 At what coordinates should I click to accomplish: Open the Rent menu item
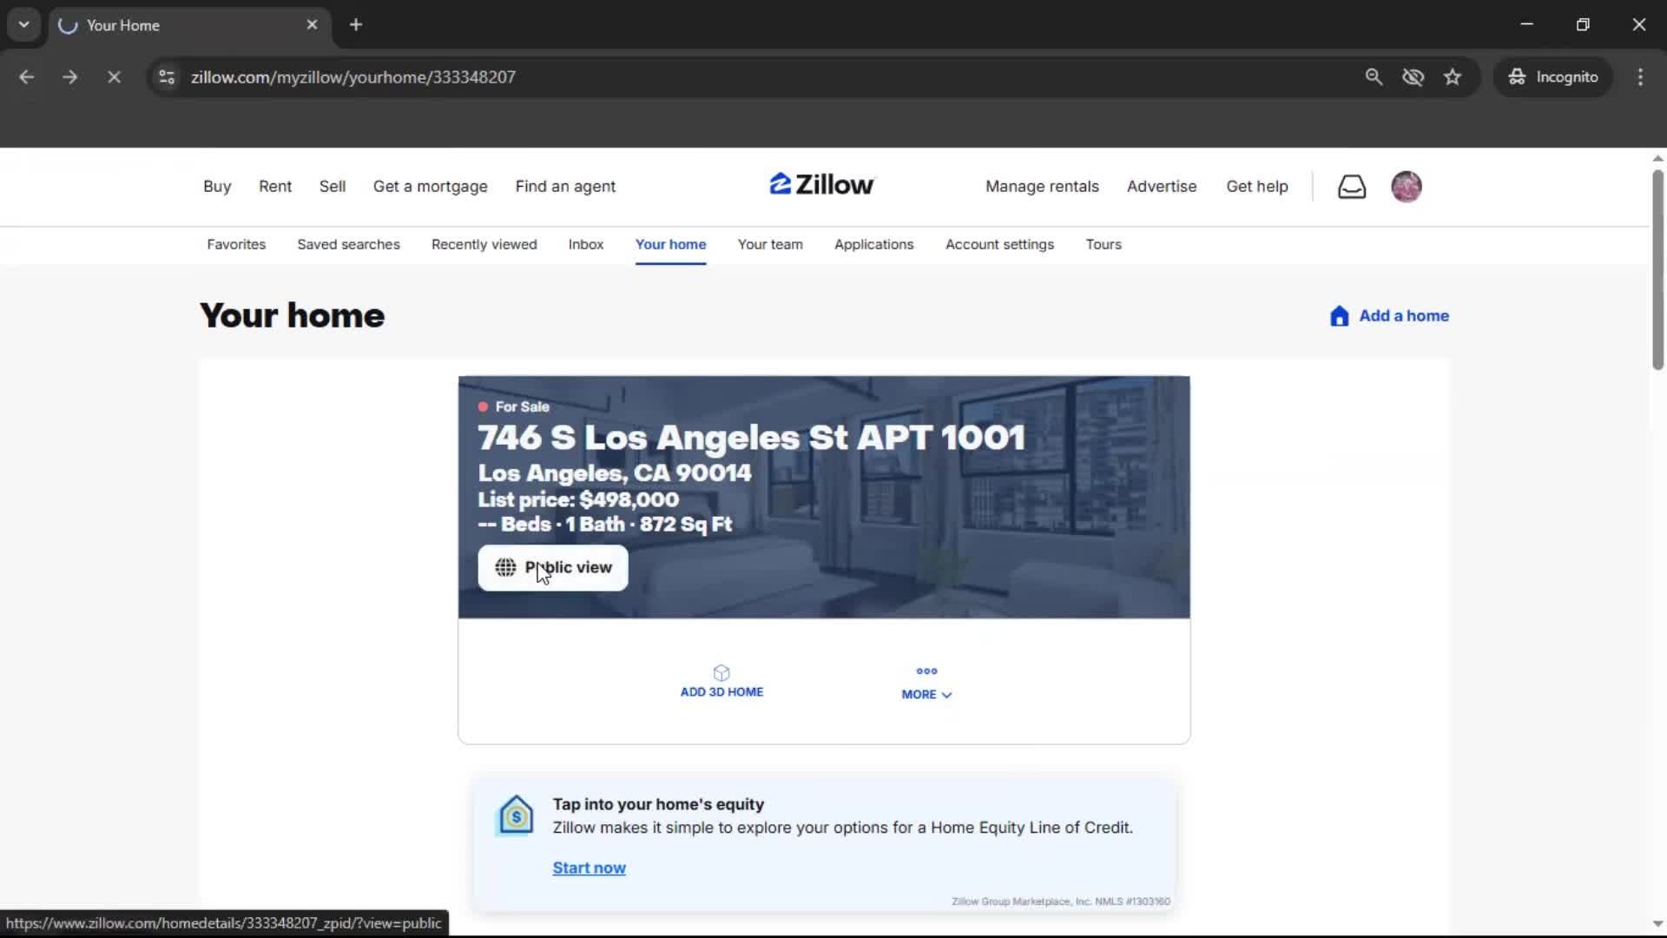pyautogui.click(x=274, y=186)
